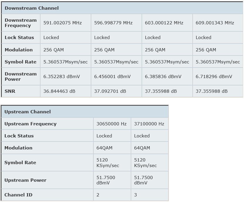
Task: Select the Upstream Power row label
Action: (x=25, y=180)
